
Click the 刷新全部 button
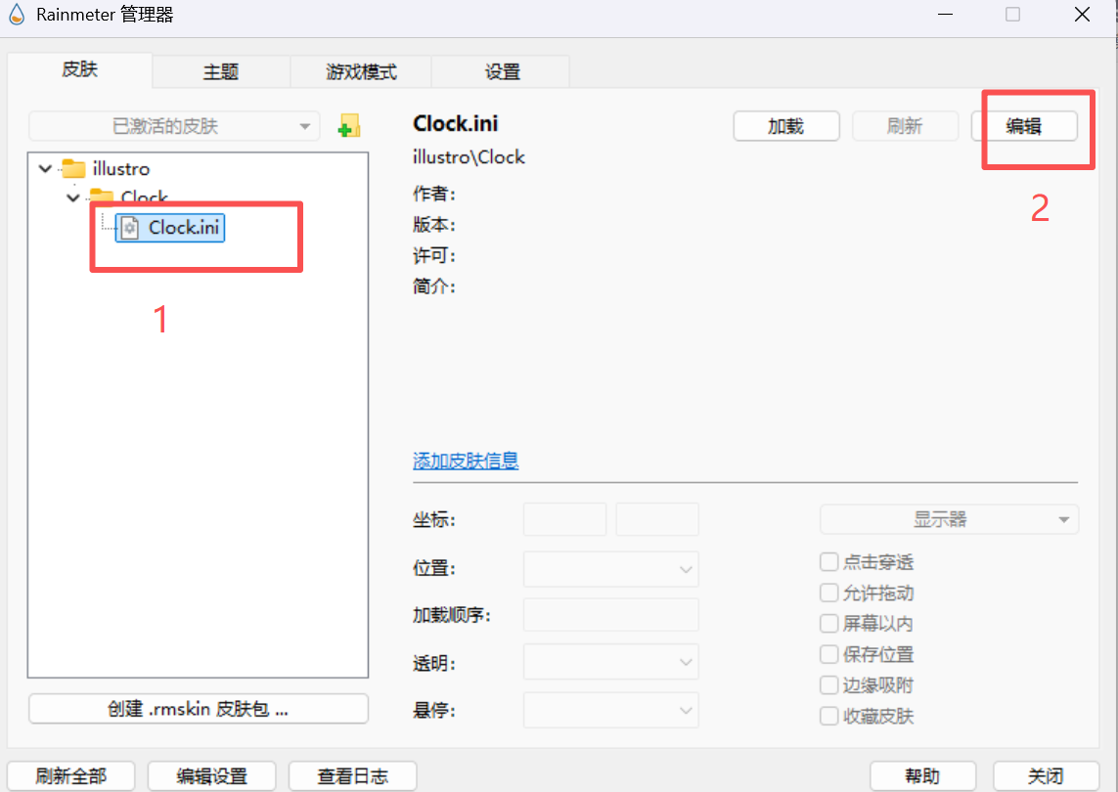(71, 775)
